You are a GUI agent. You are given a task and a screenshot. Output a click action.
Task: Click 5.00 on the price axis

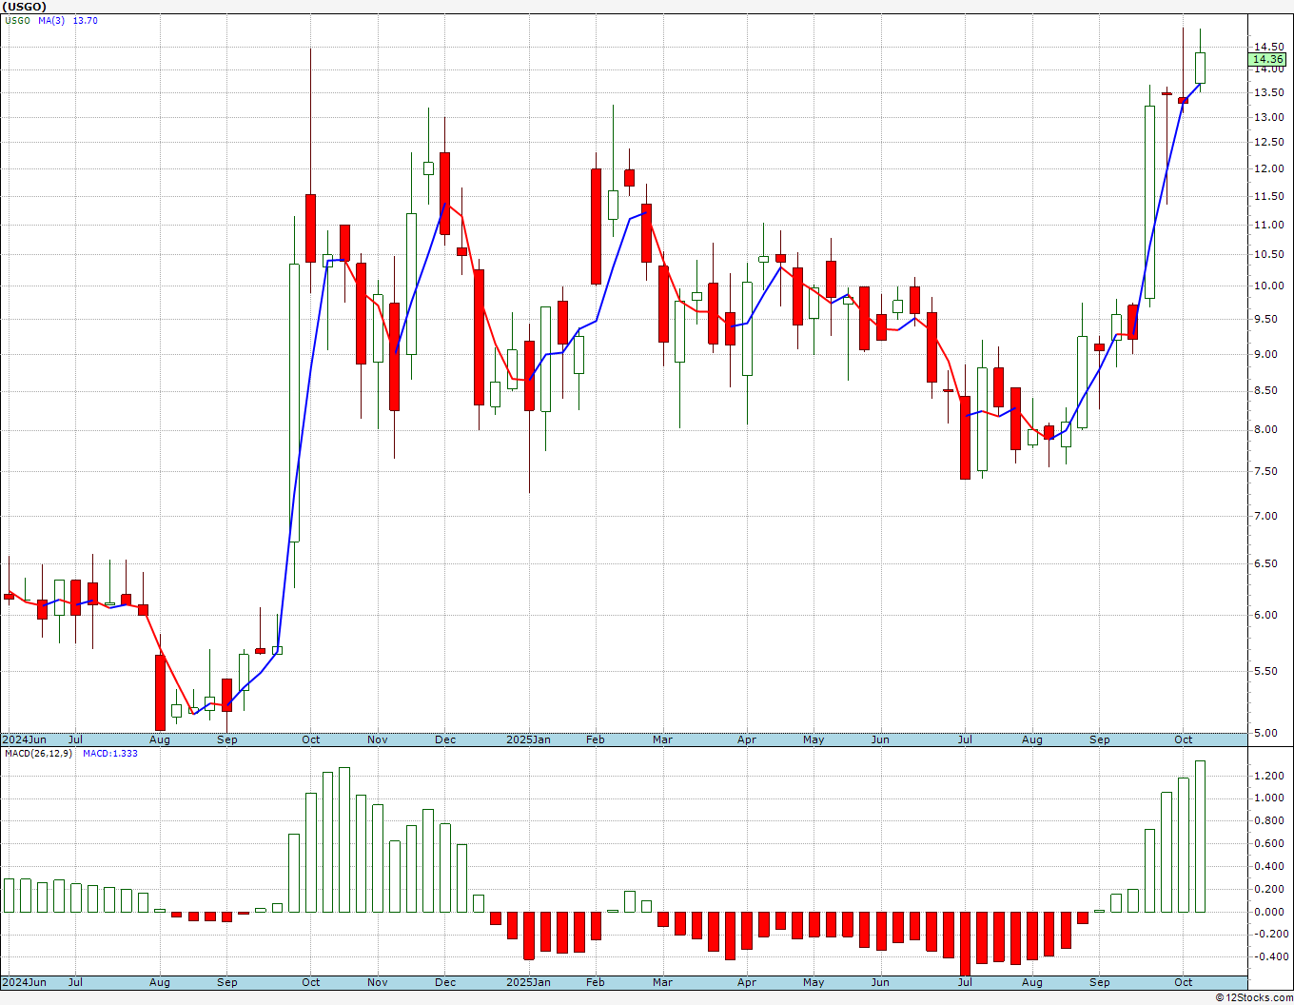1267,734
